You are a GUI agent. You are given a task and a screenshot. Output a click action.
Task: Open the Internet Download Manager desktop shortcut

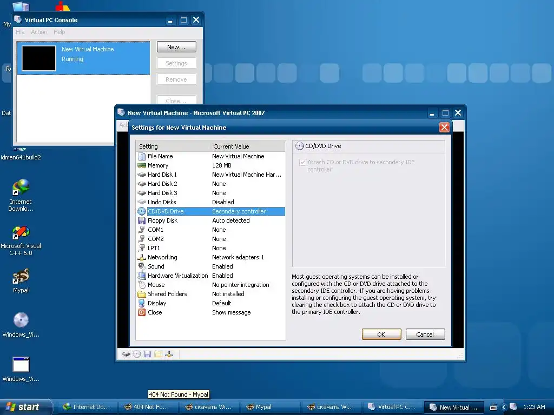click(21, 195)
